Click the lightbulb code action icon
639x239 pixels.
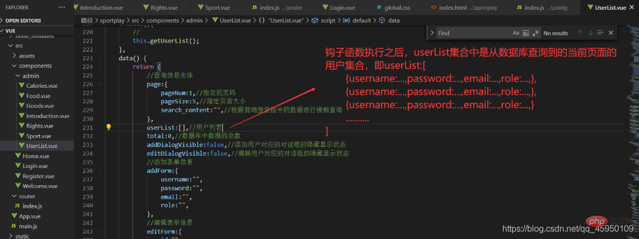click(x=109, y=127)
